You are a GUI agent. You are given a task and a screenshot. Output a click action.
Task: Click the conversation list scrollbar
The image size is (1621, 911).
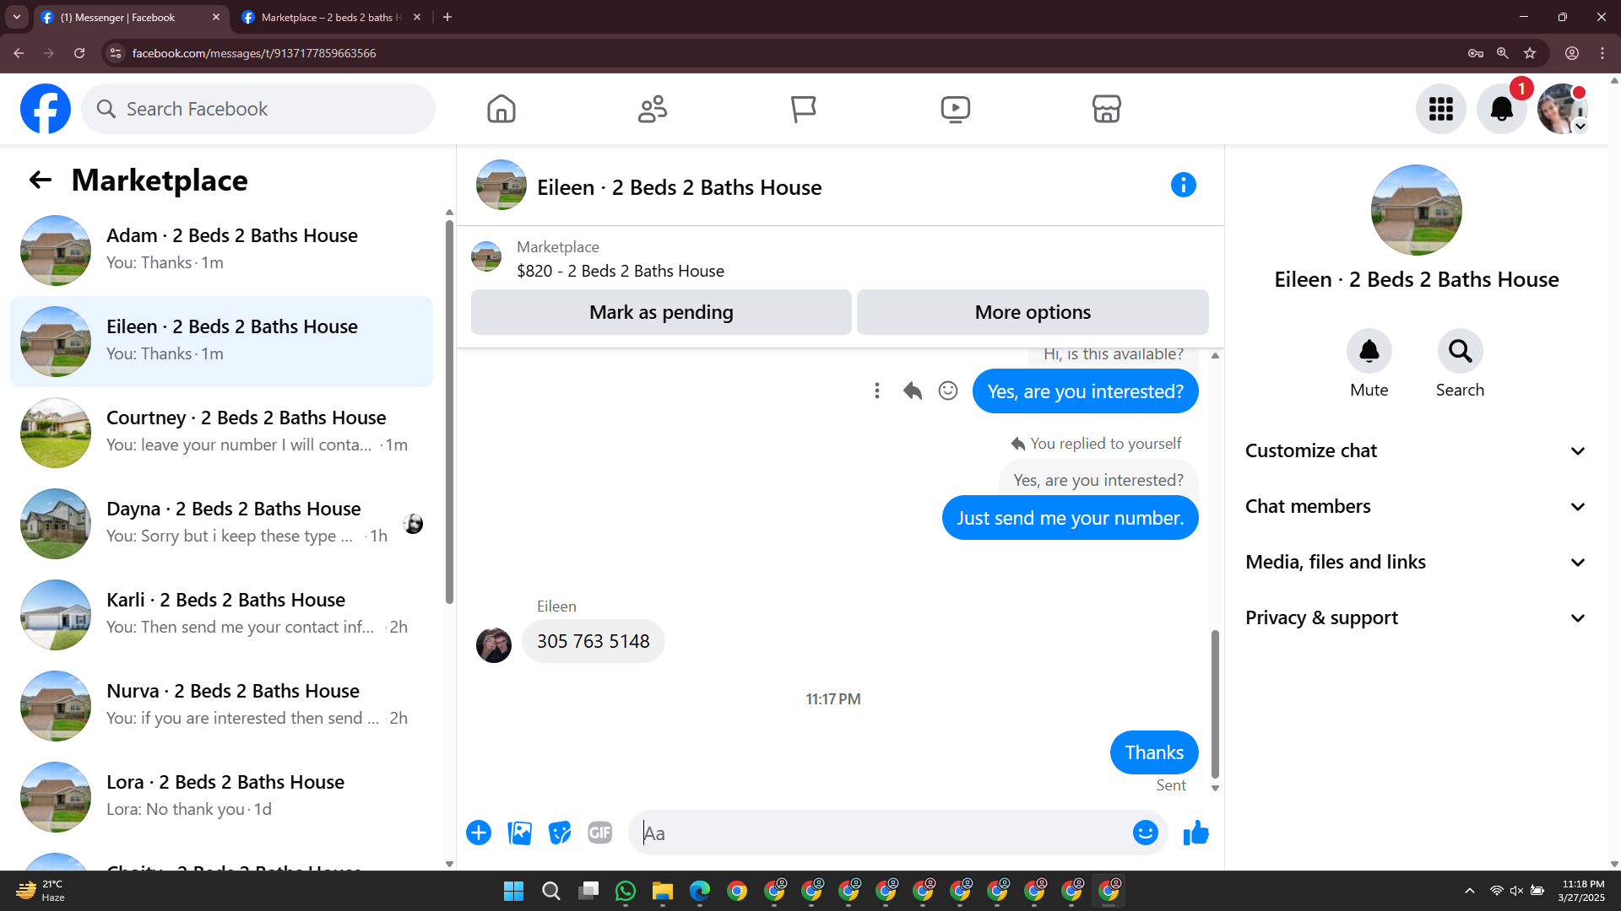pyautogui.click(x=449, y=412)
